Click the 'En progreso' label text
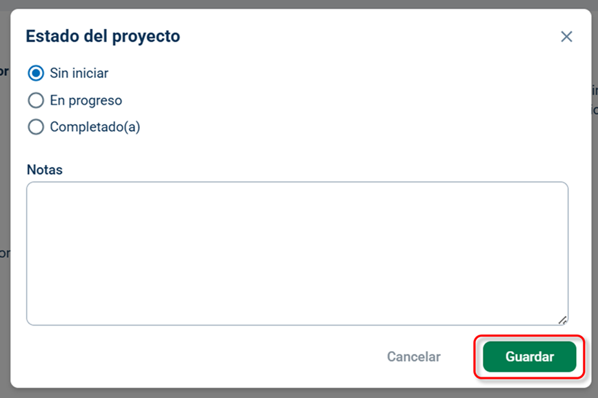The image size is (598, 398). click(86, 101)
